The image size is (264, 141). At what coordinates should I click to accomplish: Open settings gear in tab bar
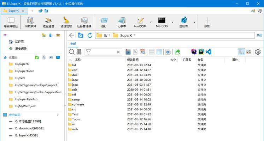pyautogui.click(x=260, y=11)
